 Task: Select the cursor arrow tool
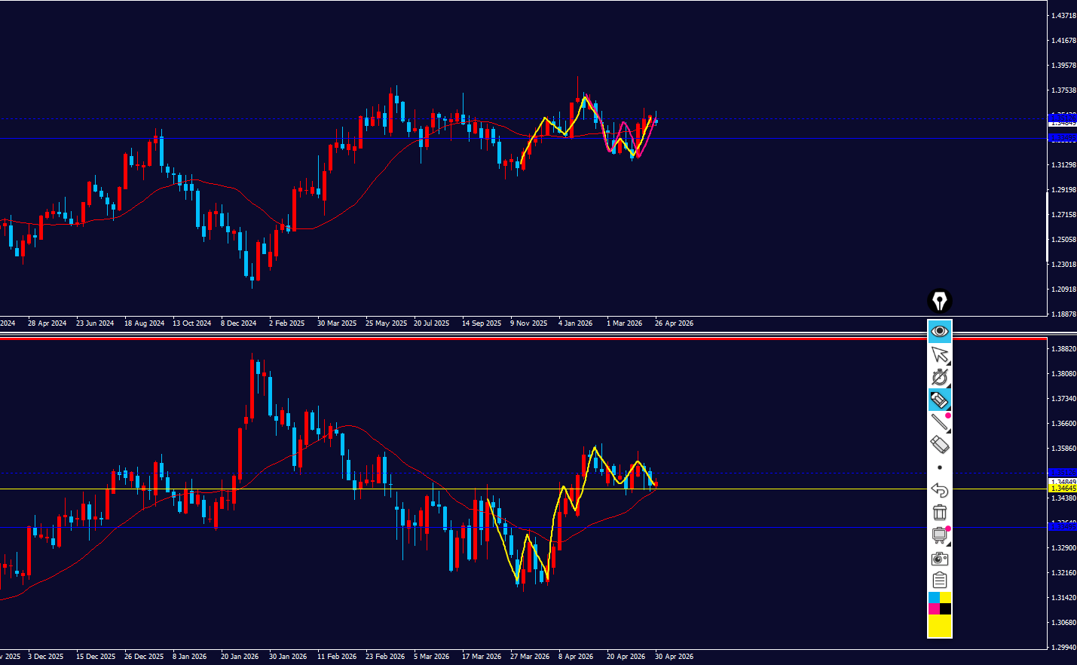click(x=939, y=354)
